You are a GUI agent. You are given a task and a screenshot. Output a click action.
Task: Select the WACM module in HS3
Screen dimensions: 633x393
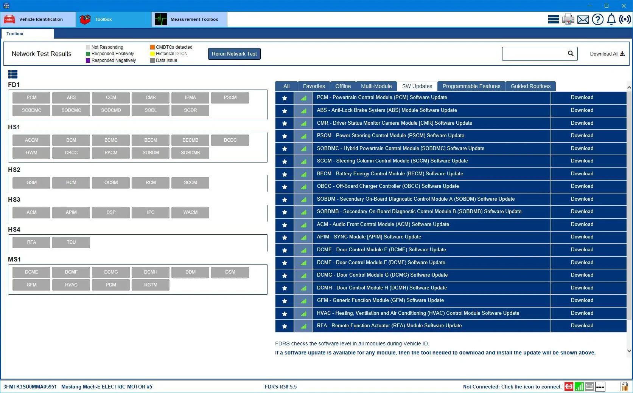[x=190, y=212]
